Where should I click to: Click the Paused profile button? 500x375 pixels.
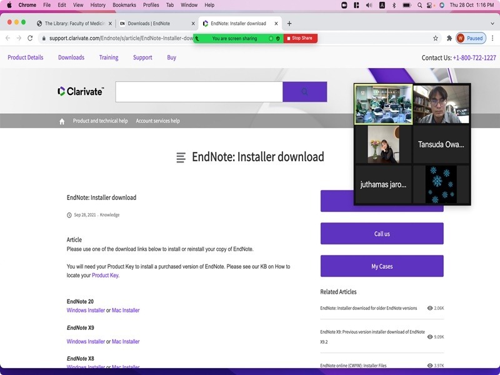click(x=470, y=38)
